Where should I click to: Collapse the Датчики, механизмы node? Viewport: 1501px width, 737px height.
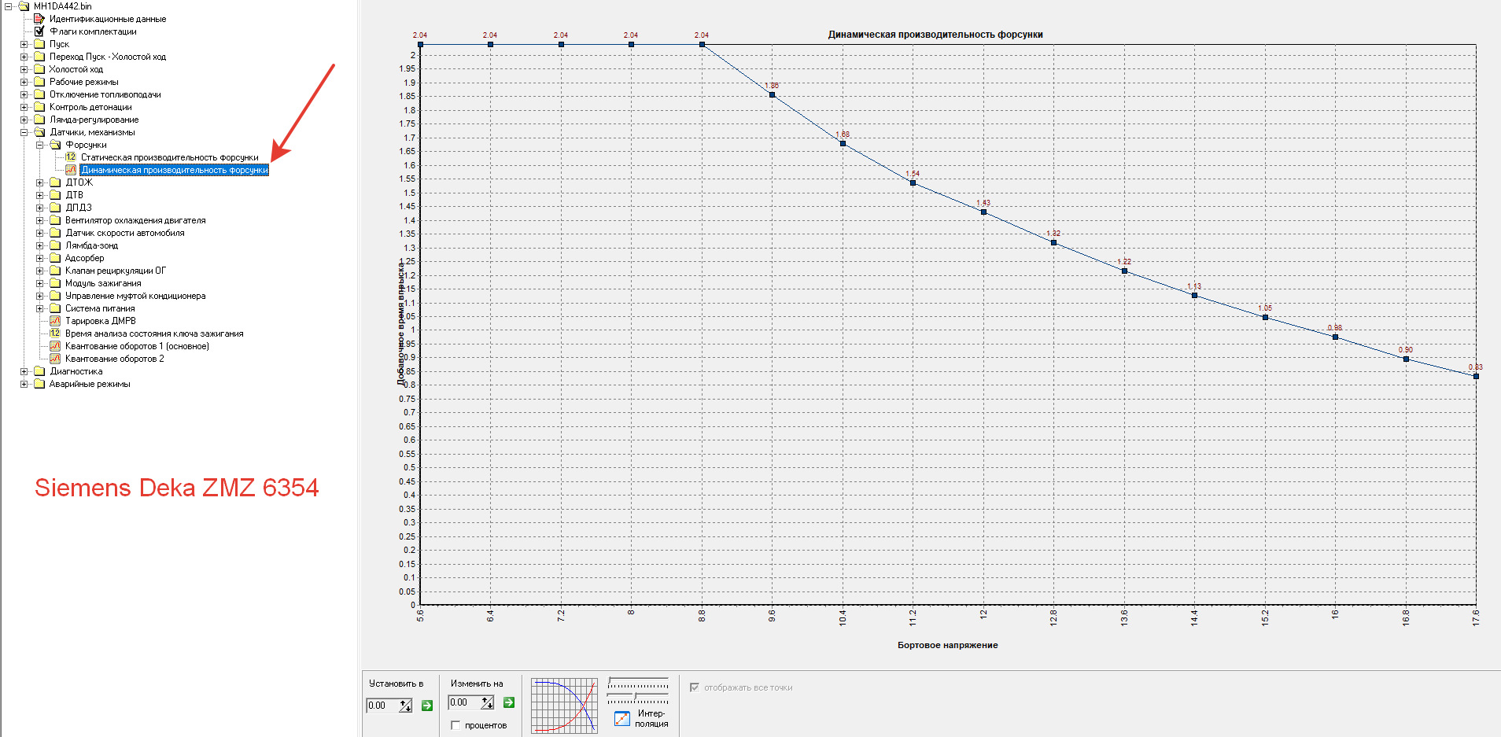[x=24, y=132]
